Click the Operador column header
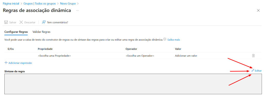The height and width of the screenshot is (96, 264). 131,49
